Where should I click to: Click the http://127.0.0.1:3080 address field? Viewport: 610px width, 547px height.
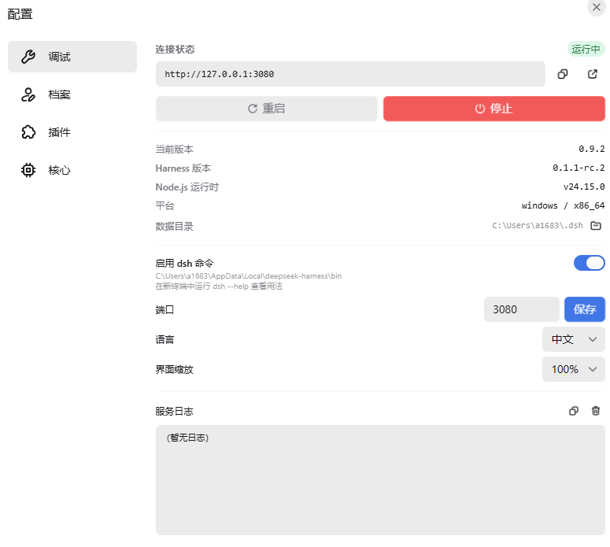coord(350,74)
